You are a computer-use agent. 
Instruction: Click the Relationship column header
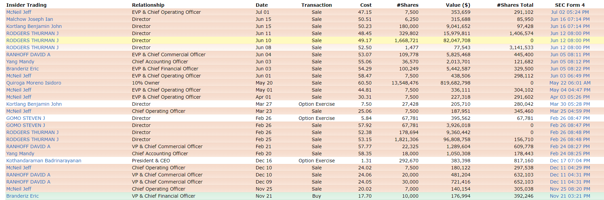(148, 5)
